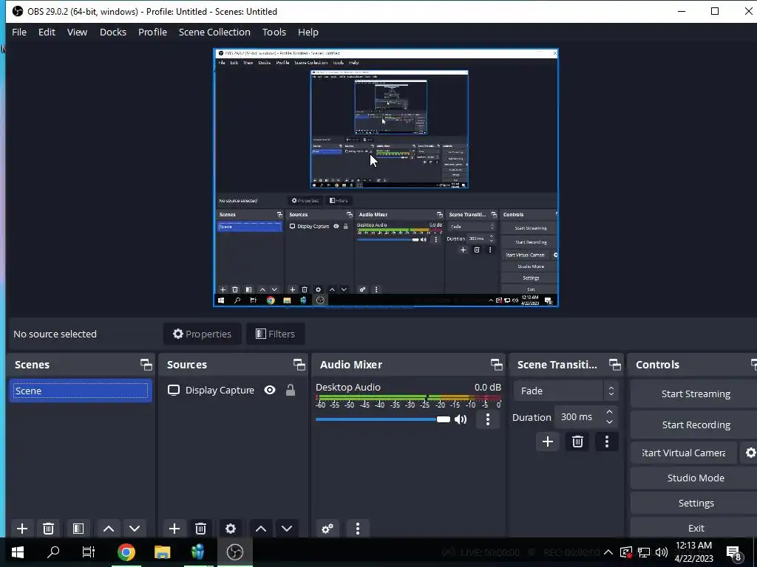Click Start Virtual Camera button

point(684,453)
